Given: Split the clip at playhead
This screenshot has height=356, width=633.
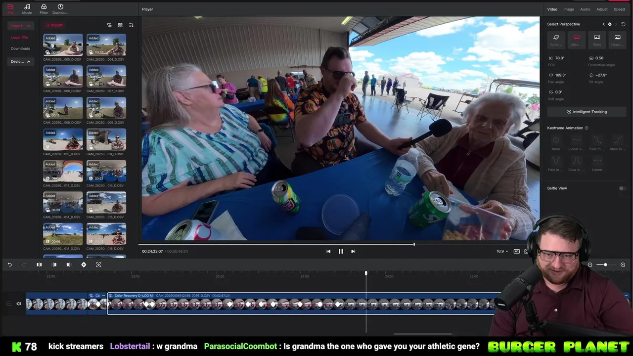Looking at the screenshot, I should 39,265.
